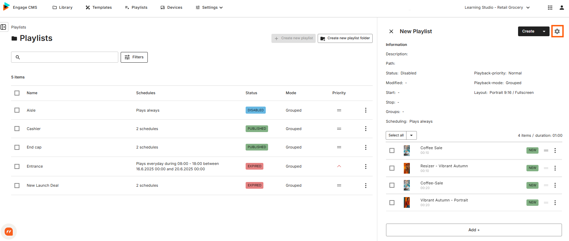Toggle the sidebar panel icon beside Playlists

pos(4,27)
